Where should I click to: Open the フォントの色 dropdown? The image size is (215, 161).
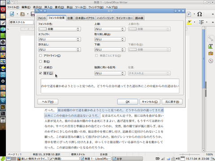(60, 29)
